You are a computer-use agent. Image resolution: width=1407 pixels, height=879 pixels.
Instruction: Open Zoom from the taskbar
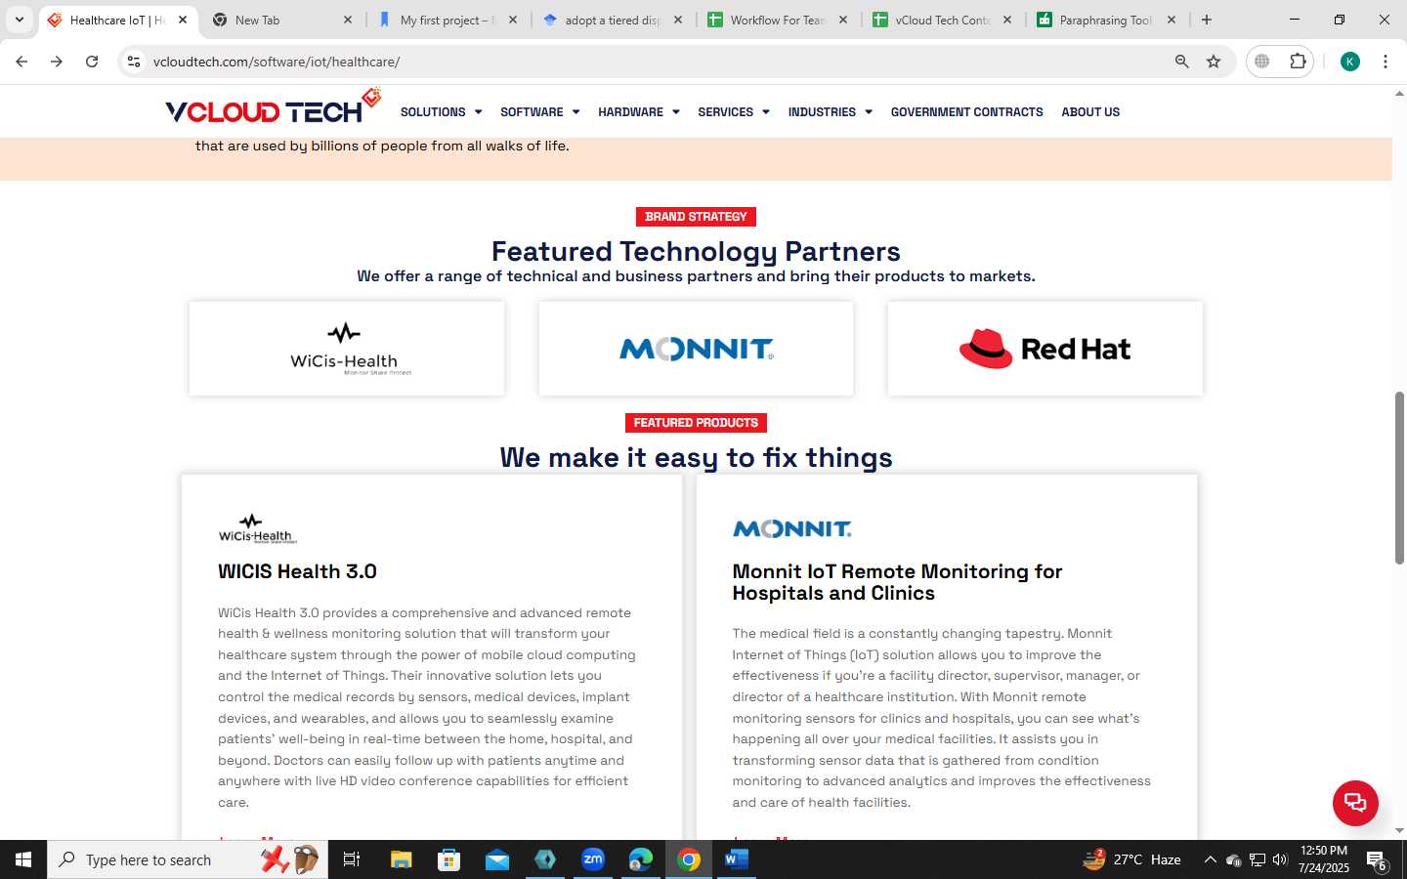[x=593, y=859]
